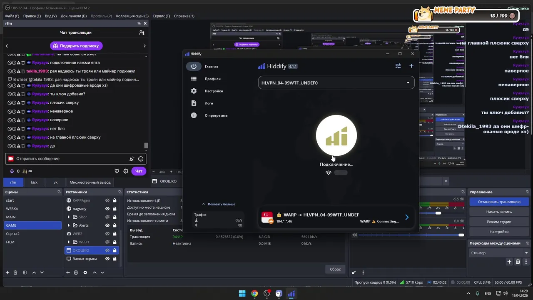The height and width of the screenshot is (300, 533).
Task: Expand the Alerts group in sources
Action: point(69,225)
